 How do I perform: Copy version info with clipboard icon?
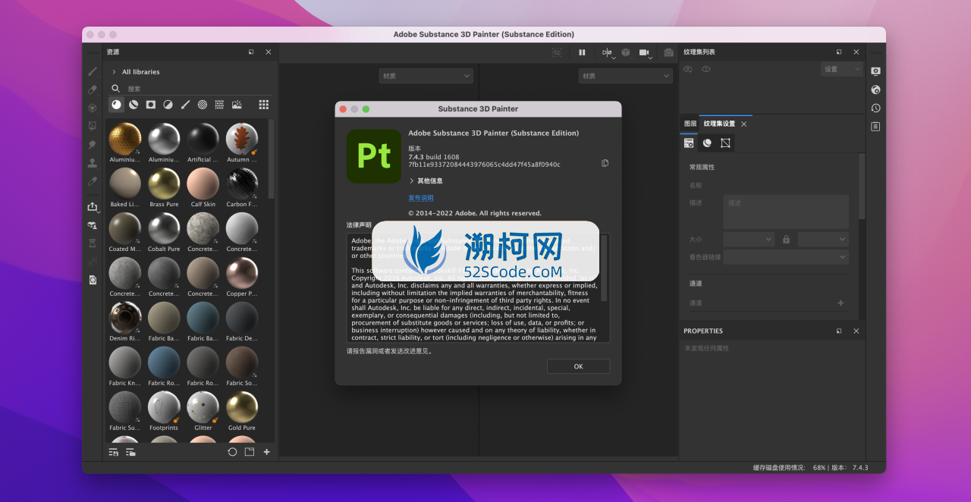pos(605,163)
